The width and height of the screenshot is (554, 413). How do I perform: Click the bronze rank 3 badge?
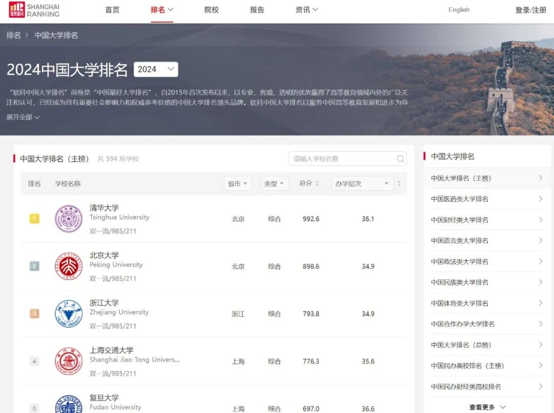(34, 313)
